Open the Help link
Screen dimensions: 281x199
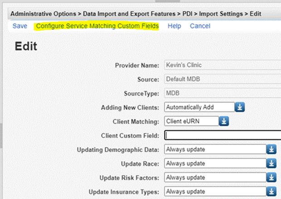(x=174, y=26)
